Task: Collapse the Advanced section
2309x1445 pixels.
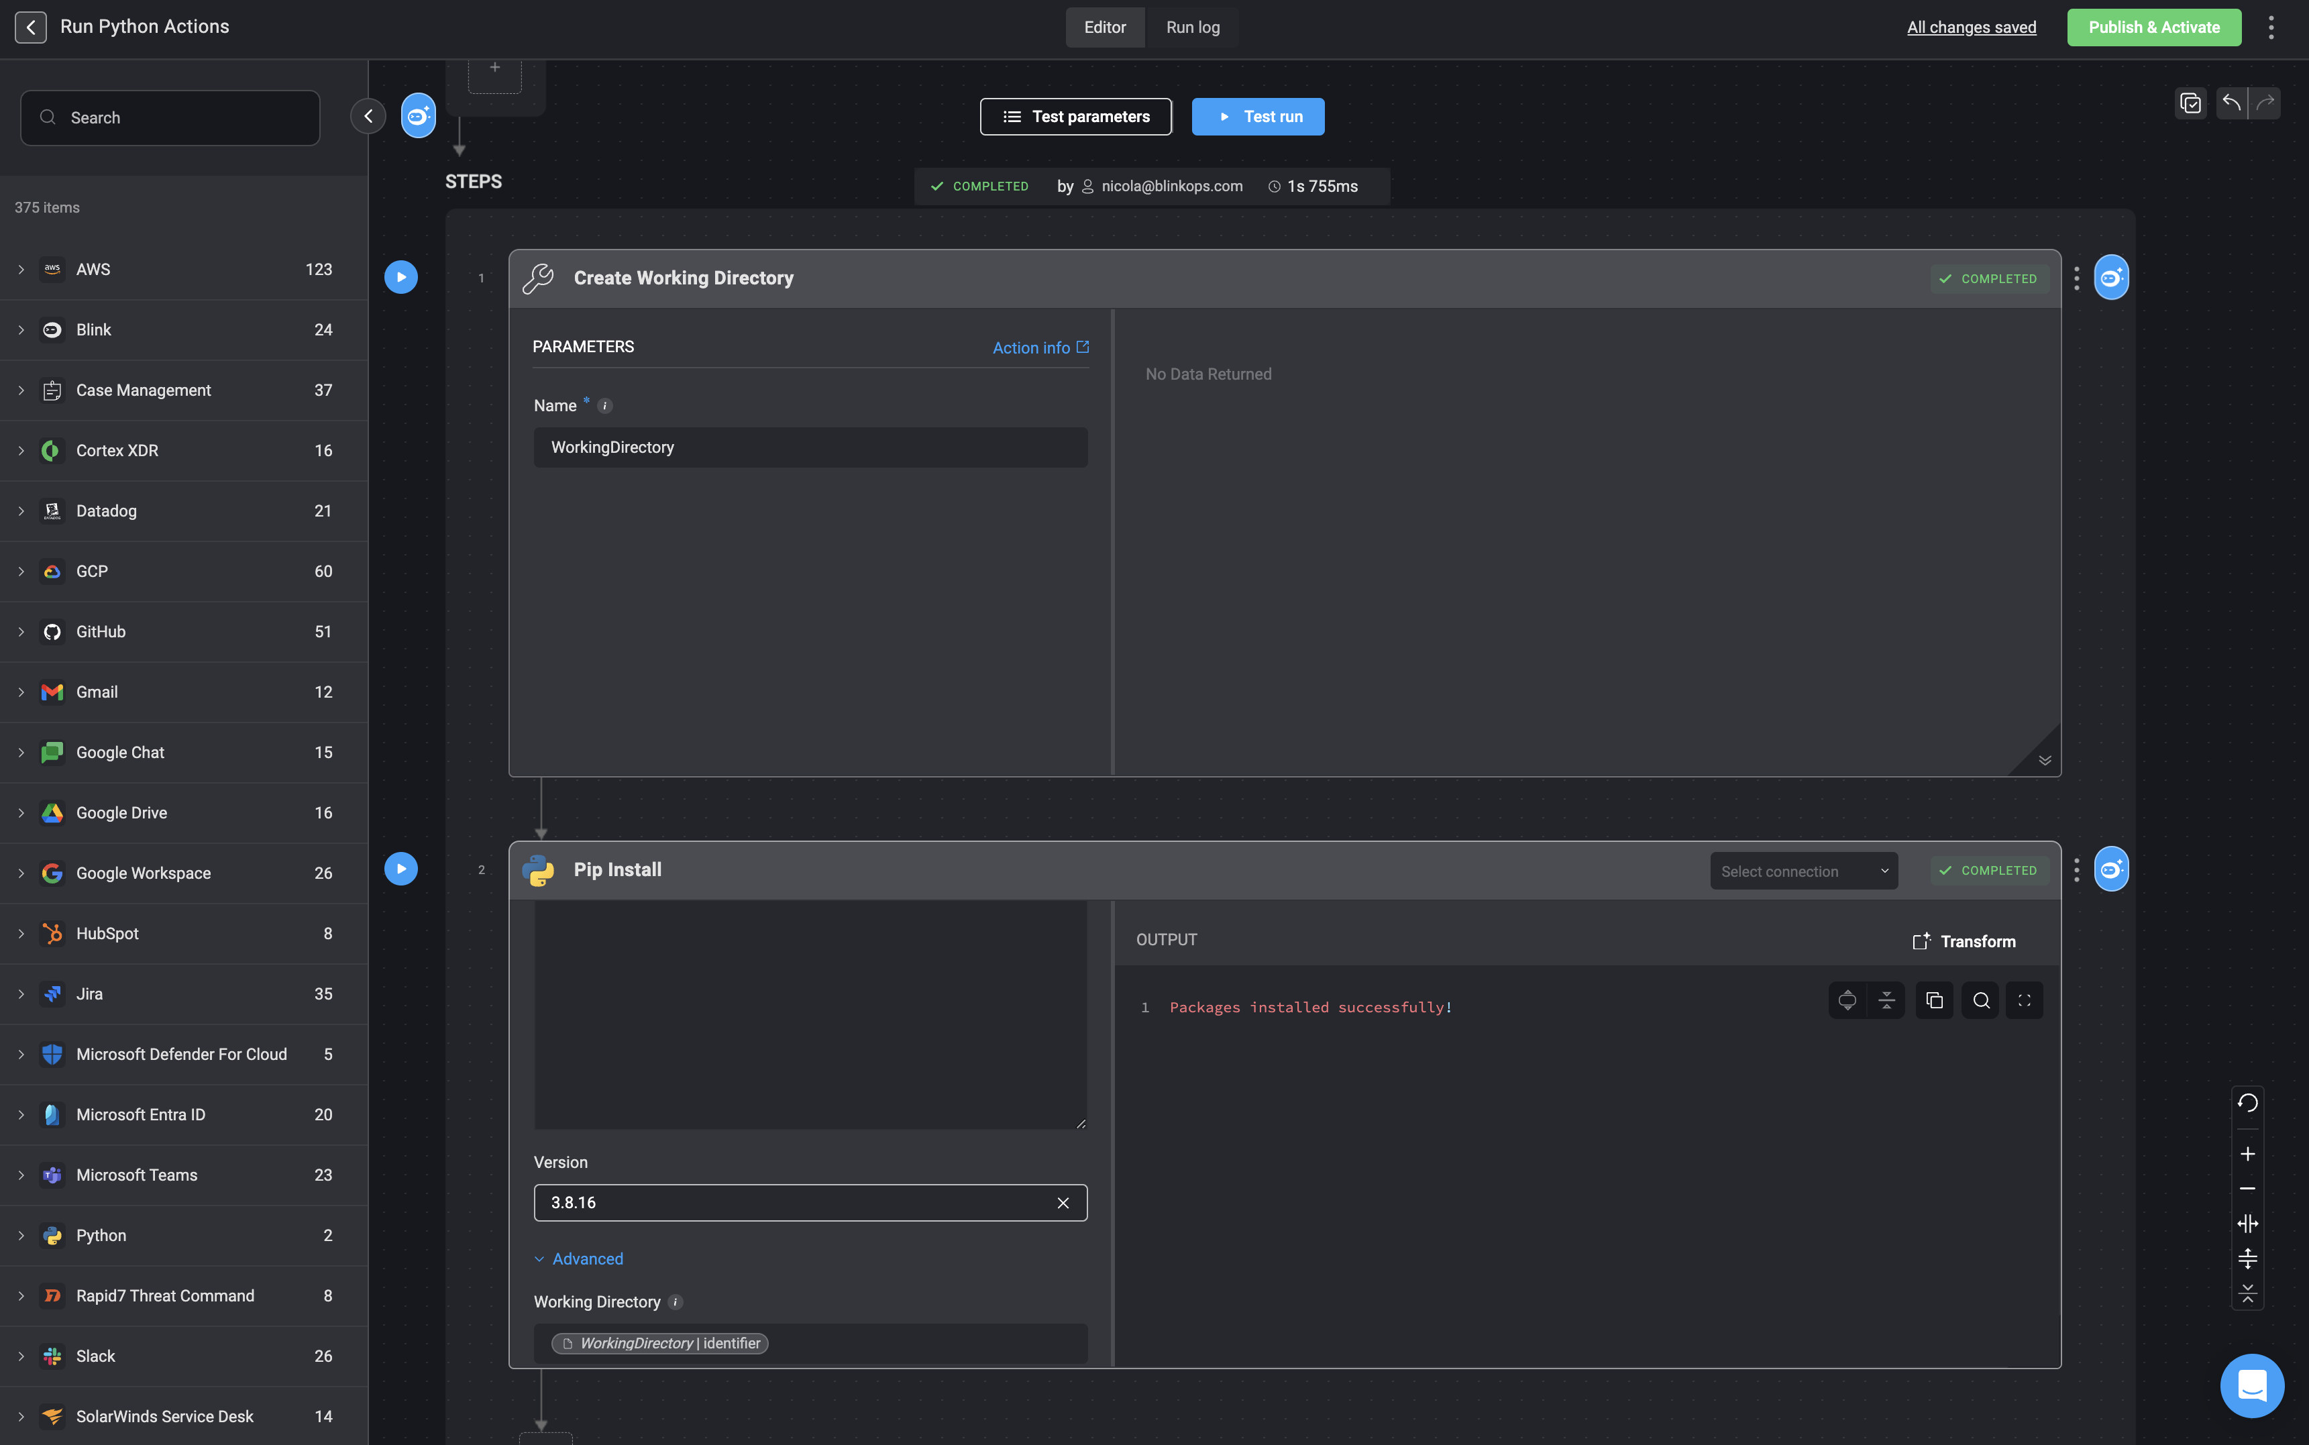Action: [578, 1259]
